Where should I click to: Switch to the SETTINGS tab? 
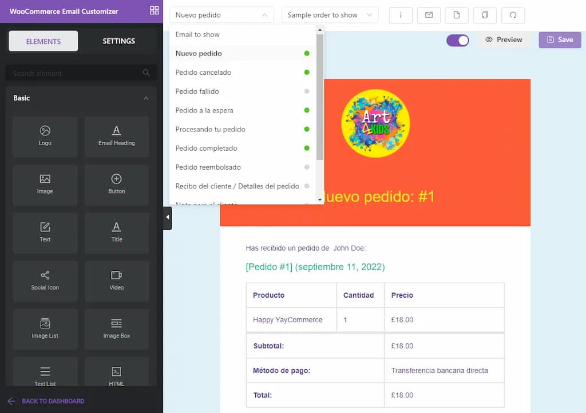119,41
